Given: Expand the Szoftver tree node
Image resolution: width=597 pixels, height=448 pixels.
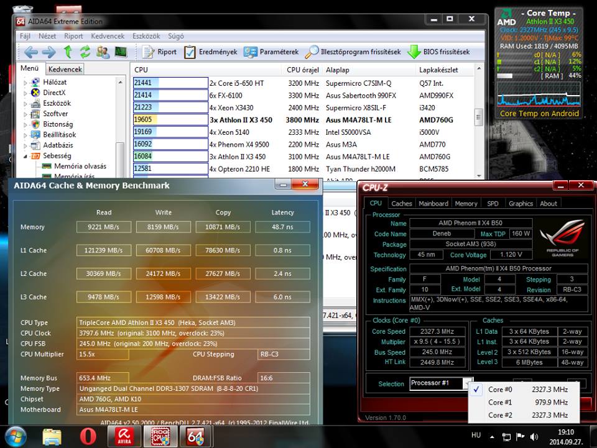Looking at the screenshot, I should [x=25, y=114].
